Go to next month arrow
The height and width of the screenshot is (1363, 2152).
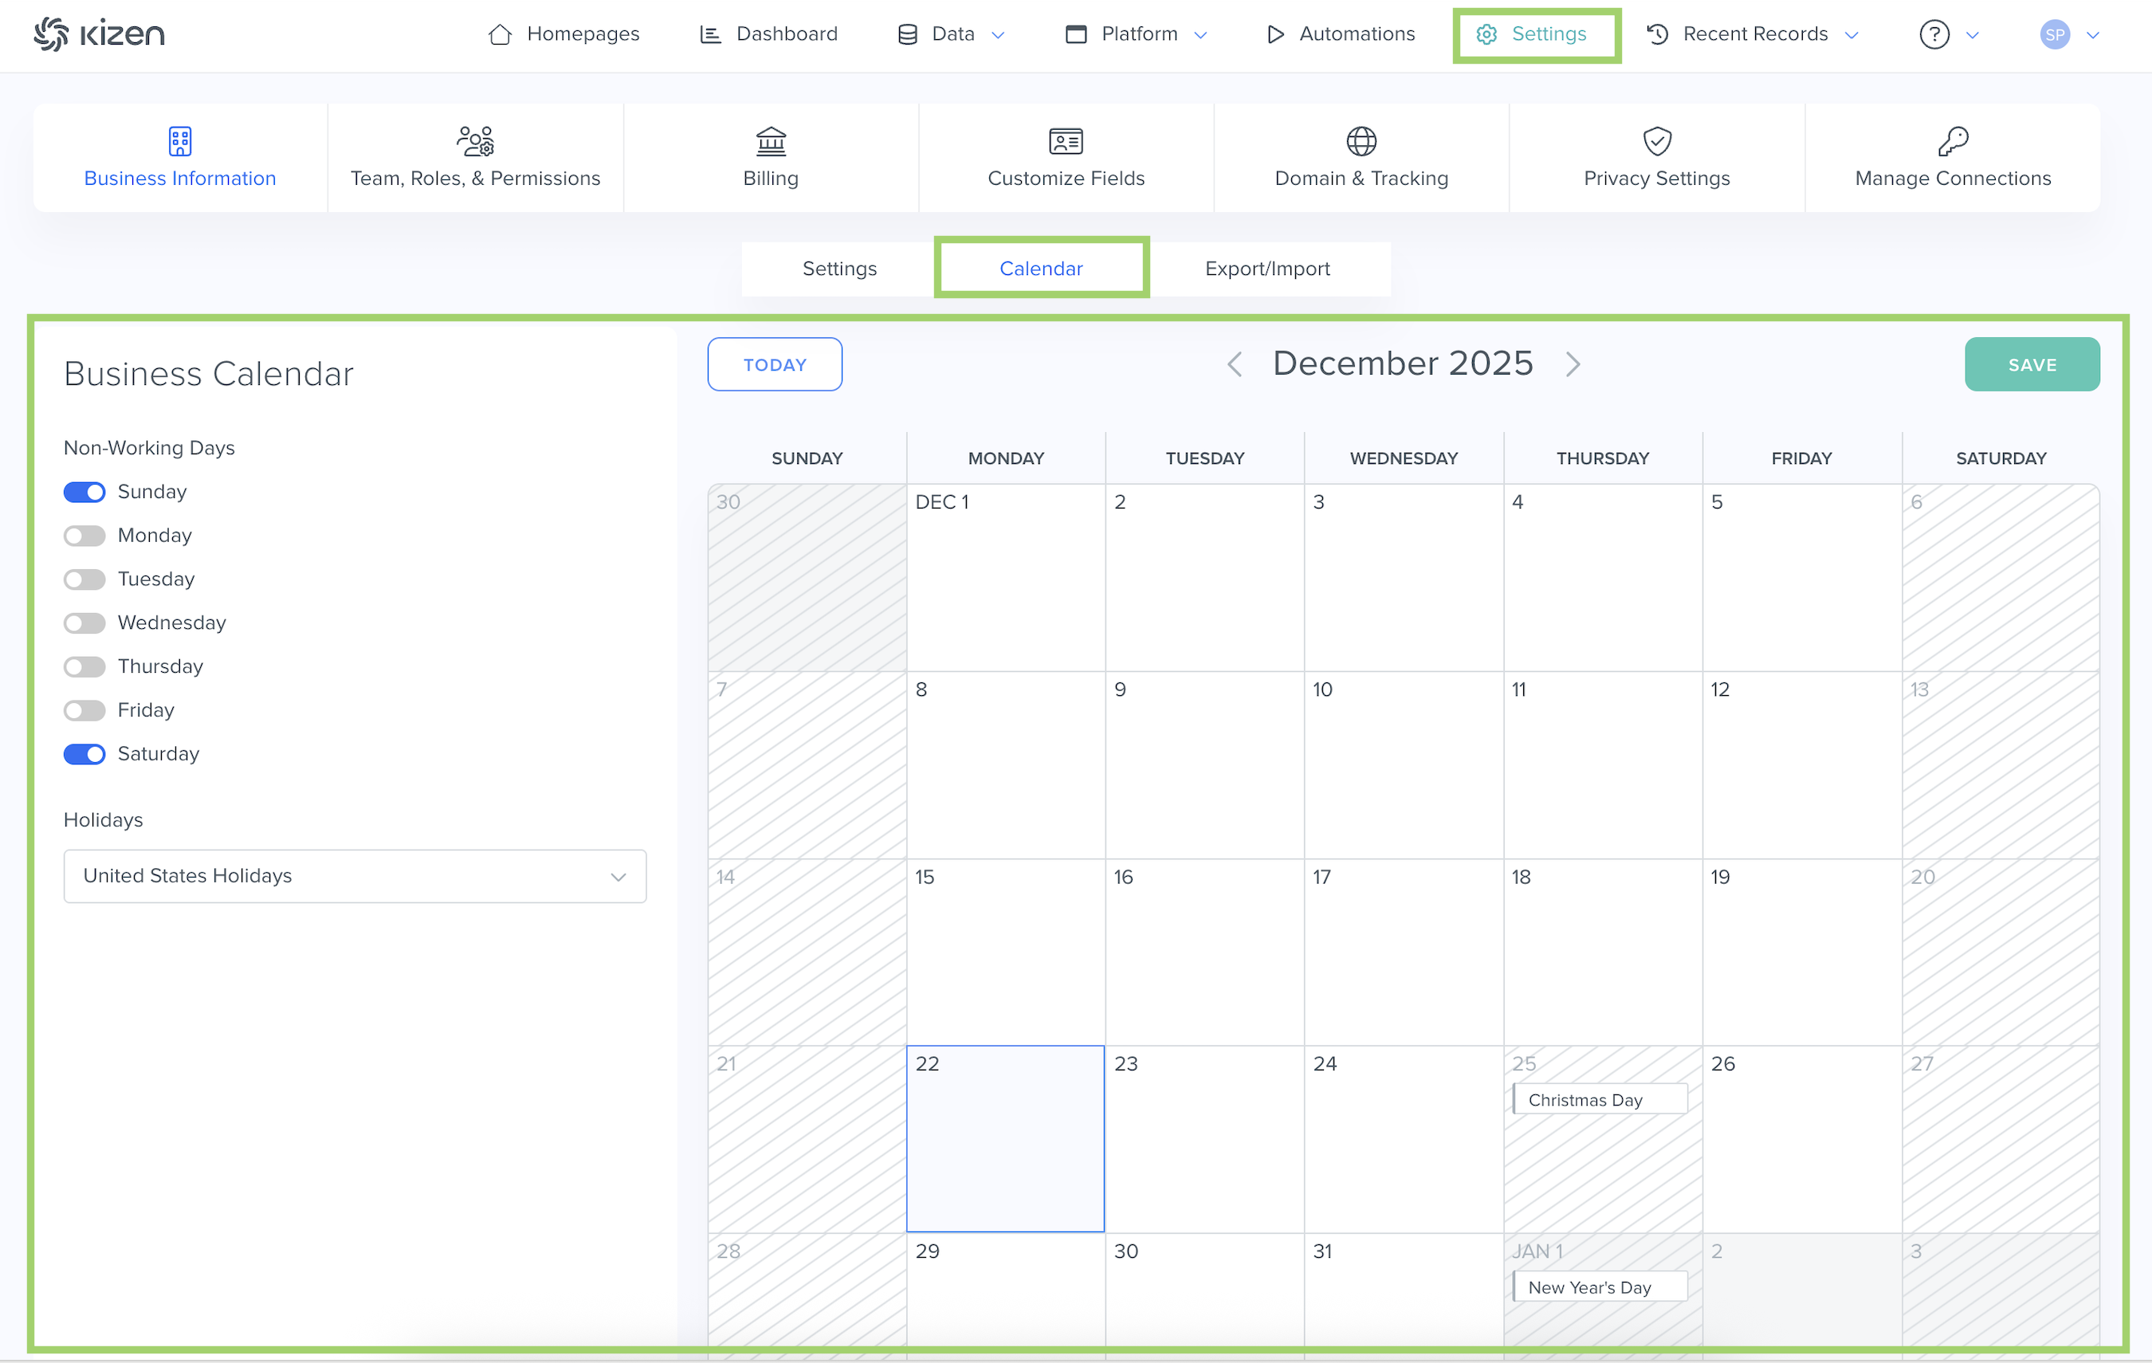click(x=1573, y=364)
